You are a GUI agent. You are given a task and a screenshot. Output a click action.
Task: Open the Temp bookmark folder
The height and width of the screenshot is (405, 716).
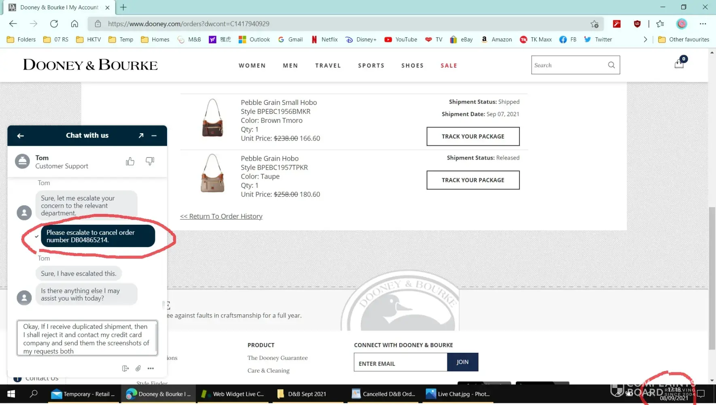pyautogui.click(x=121, y=39)
